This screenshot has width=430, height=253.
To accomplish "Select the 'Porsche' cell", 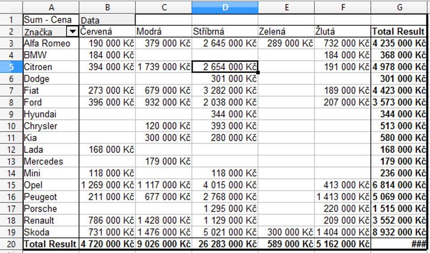I will point(51,209).
